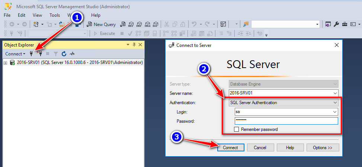Screen dimensions: 362x167
Task: Refresh the Object Explorer tree
Action: pyautogui.click(x=64, y=54)
